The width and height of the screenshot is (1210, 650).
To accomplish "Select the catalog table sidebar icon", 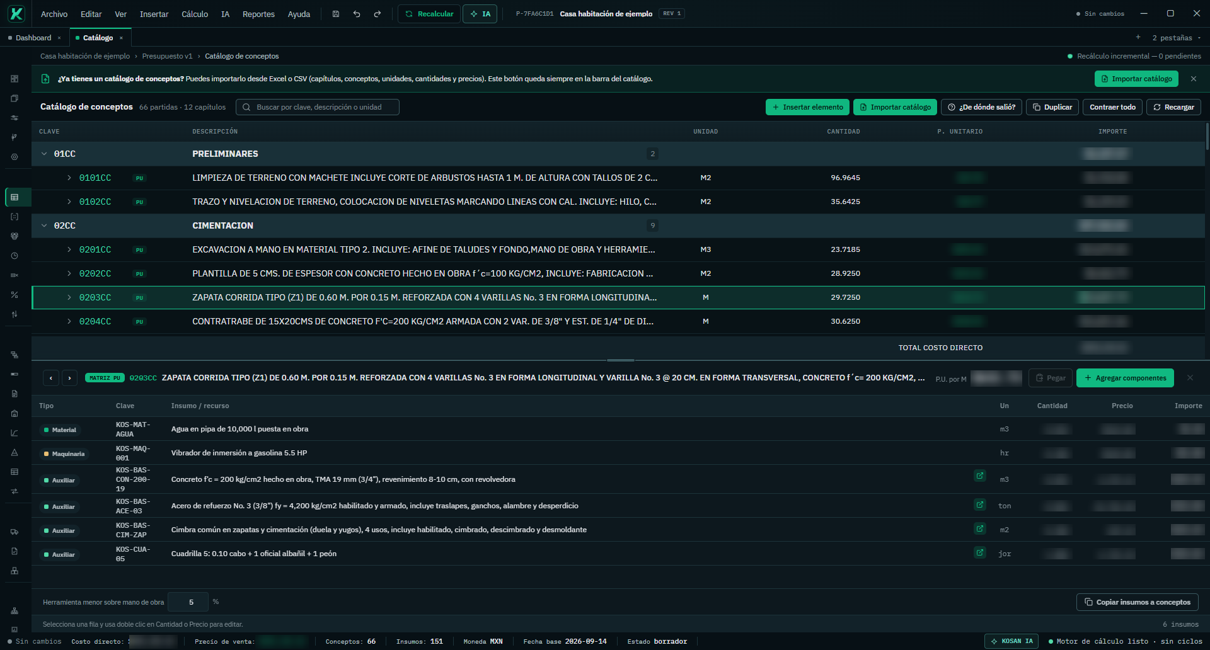I will [x=14, y=197].
